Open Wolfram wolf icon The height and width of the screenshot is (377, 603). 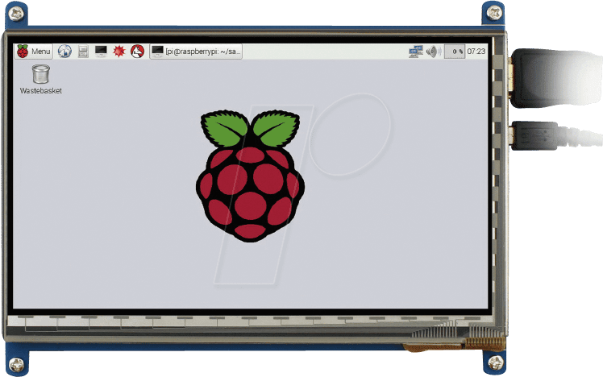[x=137, y=51]
